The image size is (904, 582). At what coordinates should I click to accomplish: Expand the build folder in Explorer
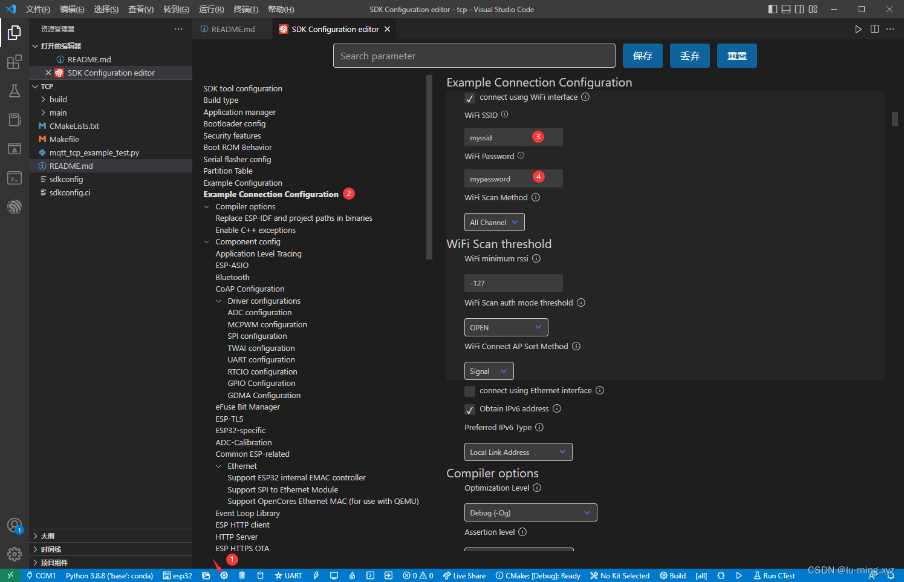[43, 99]
